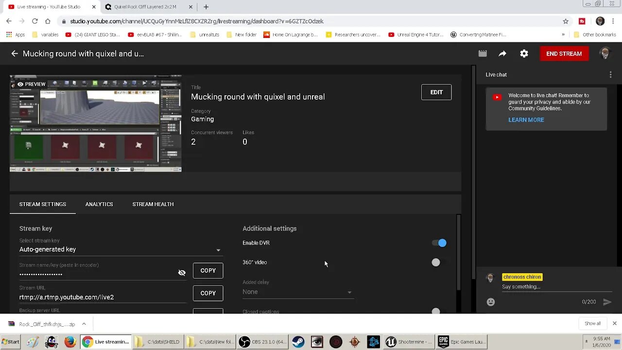Click the stream settings panel scrollbar

[459, 253]
